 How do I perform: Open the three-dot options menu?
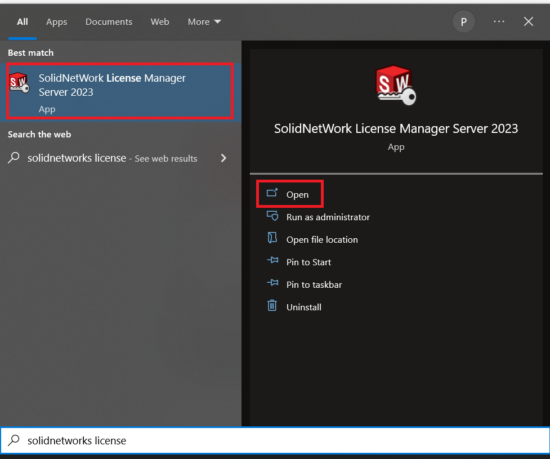click(x=499, y=22)
